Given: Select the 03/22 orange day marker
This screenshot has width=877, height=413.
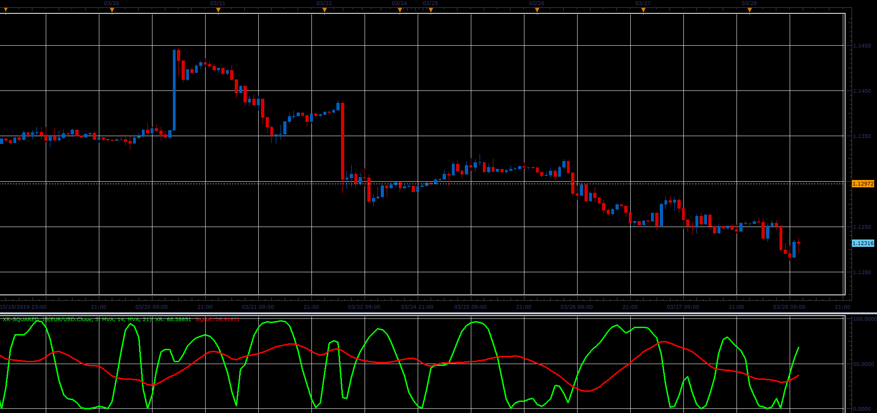Looking at the screenshot, I should (x=324, y=11).
